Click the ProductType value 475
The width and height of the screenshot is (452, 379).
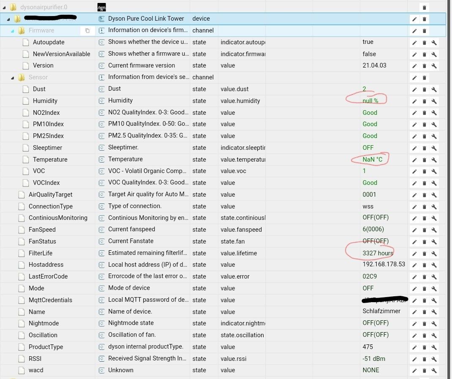368,347
